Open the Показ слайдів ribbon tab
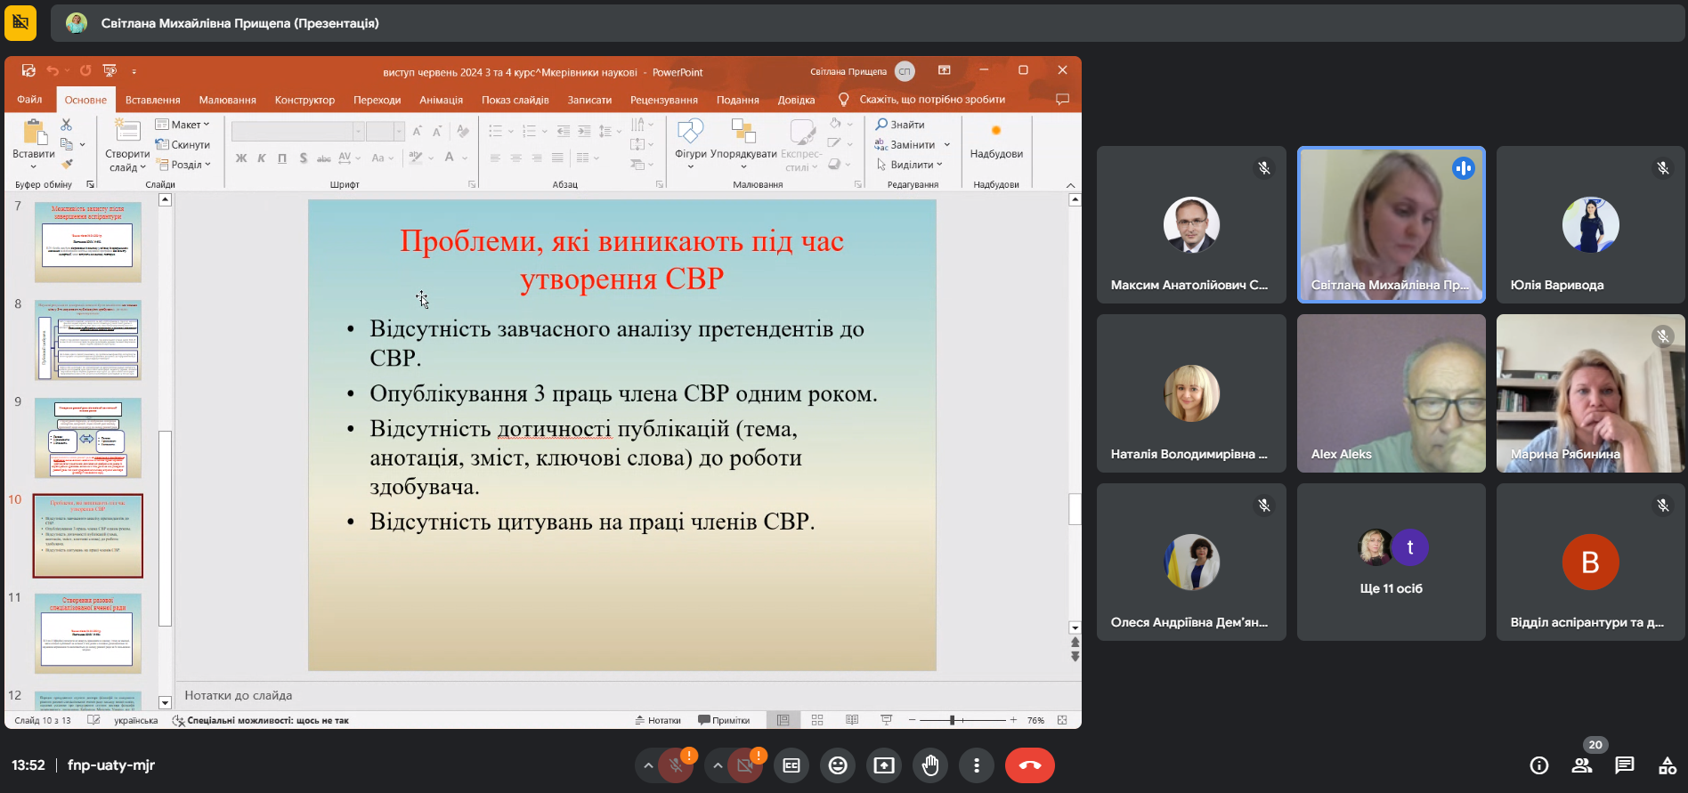The width and height of the screenshot is (1688, 793). (x=515, y=100)
